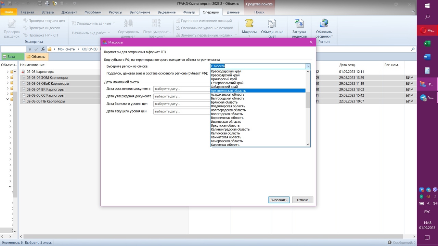Open Word from the taskbar
The image size is (438, 246).
[x=427, y=57]
